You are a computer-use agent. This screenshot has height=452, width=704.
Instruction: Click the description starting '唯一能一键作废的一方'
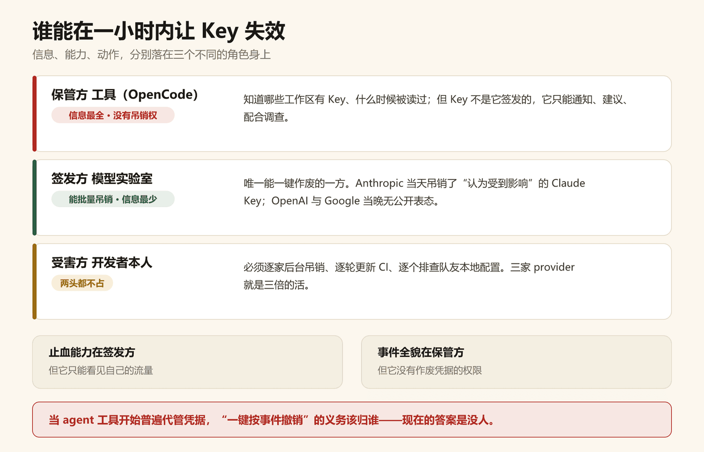[x=414, y=192]
